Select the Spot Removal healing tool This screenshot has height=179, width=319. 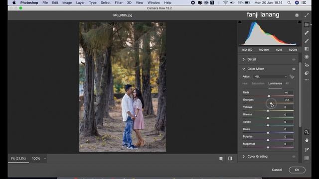click(x=307, y=33)
